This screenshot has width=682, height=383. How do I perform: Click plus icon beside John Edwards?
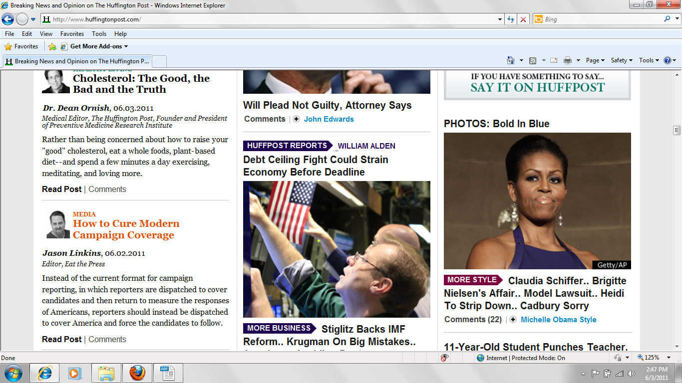click(x=296, y=119)
